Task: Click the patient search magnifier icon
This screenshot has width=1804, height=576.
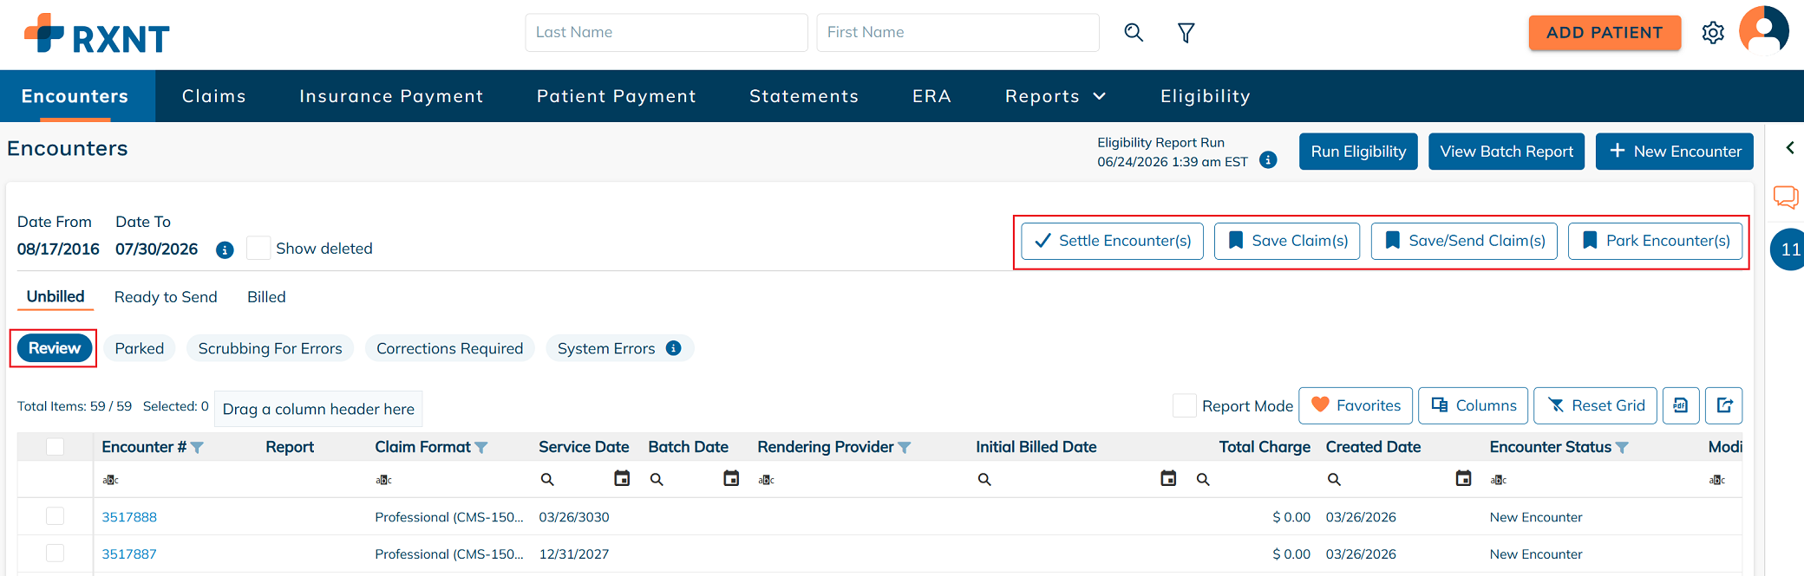Action: click(x=1134, y=33)
